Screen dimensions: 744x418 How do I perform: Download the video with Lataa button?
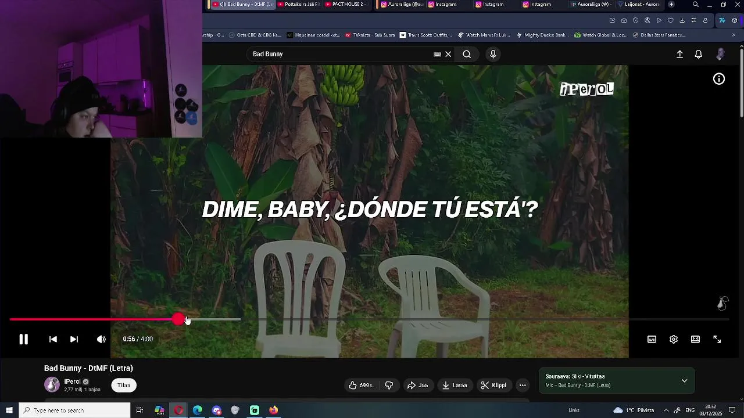(x=454, y=385)
